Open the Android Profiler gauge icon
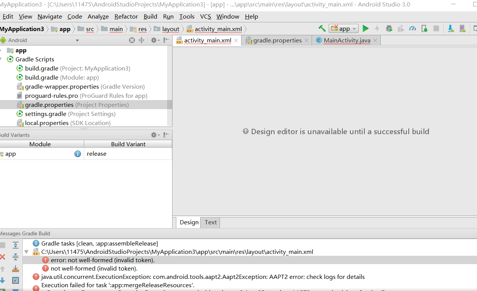This screenshot has width=477, height=291. [413, 28]
